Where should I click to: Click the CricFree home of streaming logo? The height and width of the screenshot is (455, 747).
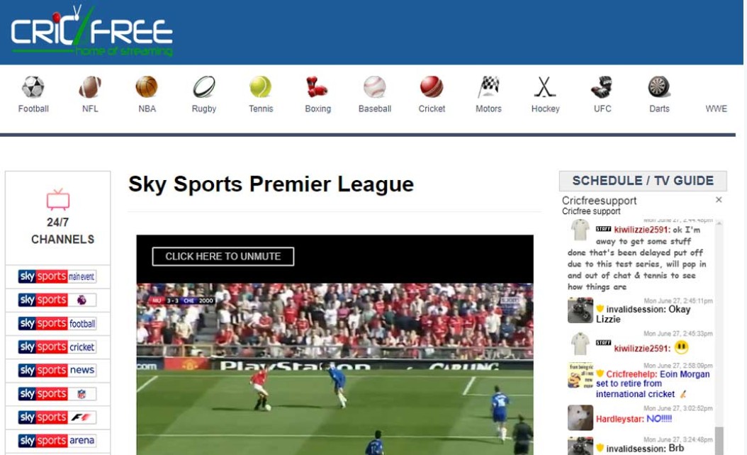coord(91,31)
